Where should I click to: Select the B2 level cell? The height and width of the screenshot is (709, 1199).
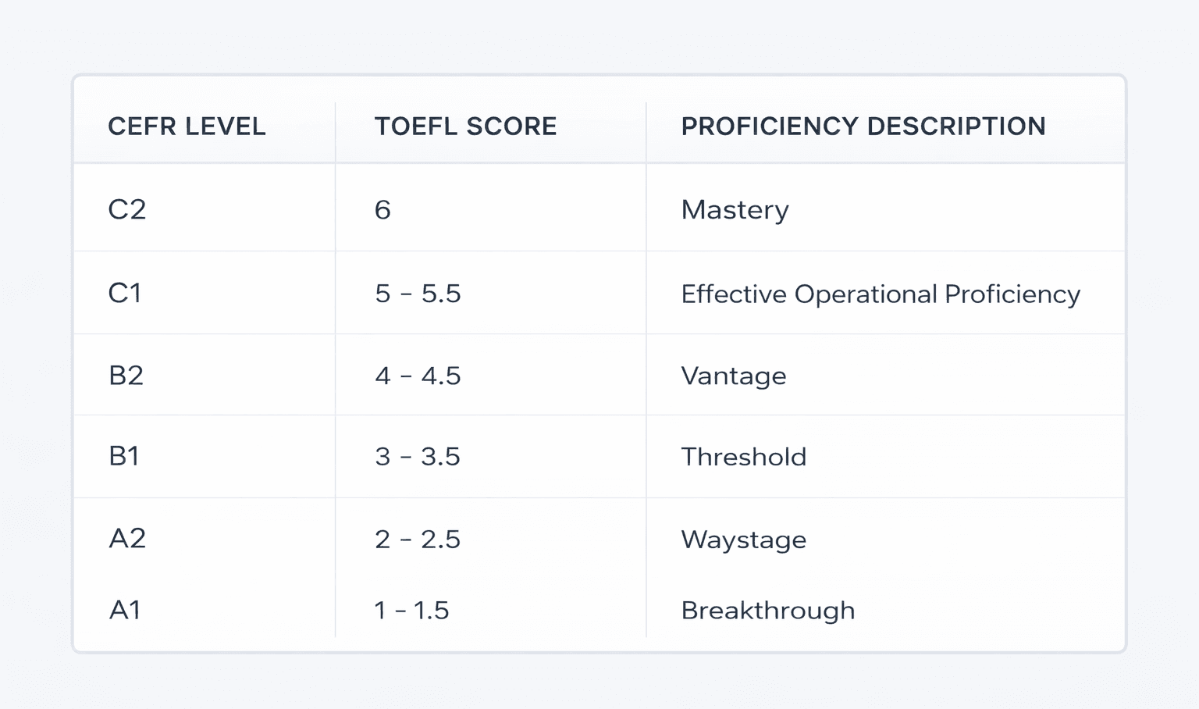click(126, 376)
